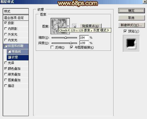The width and height of the screenshot is (147, 119).
Task: Open the 内发光 settings label
Action: pyautogui.click(x=12, y=40)
